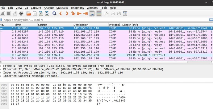Open the Help menu
This screenshot has width=213, height=112.
tap(113, 8)
